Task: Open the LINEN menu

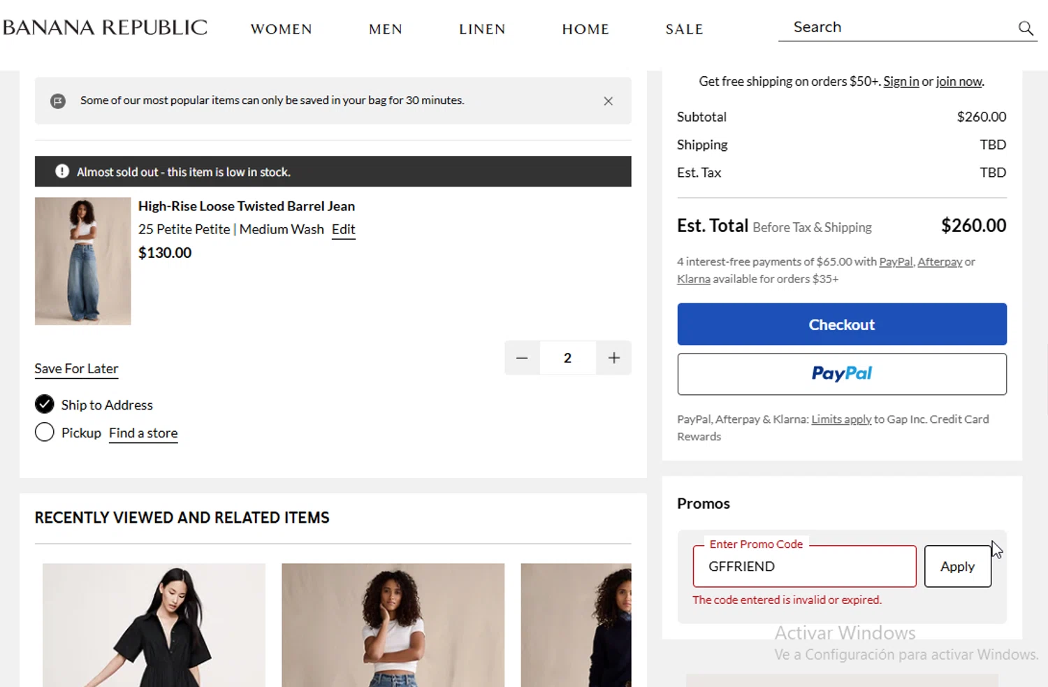Action: pyautogui.click(x=482, y=29)
